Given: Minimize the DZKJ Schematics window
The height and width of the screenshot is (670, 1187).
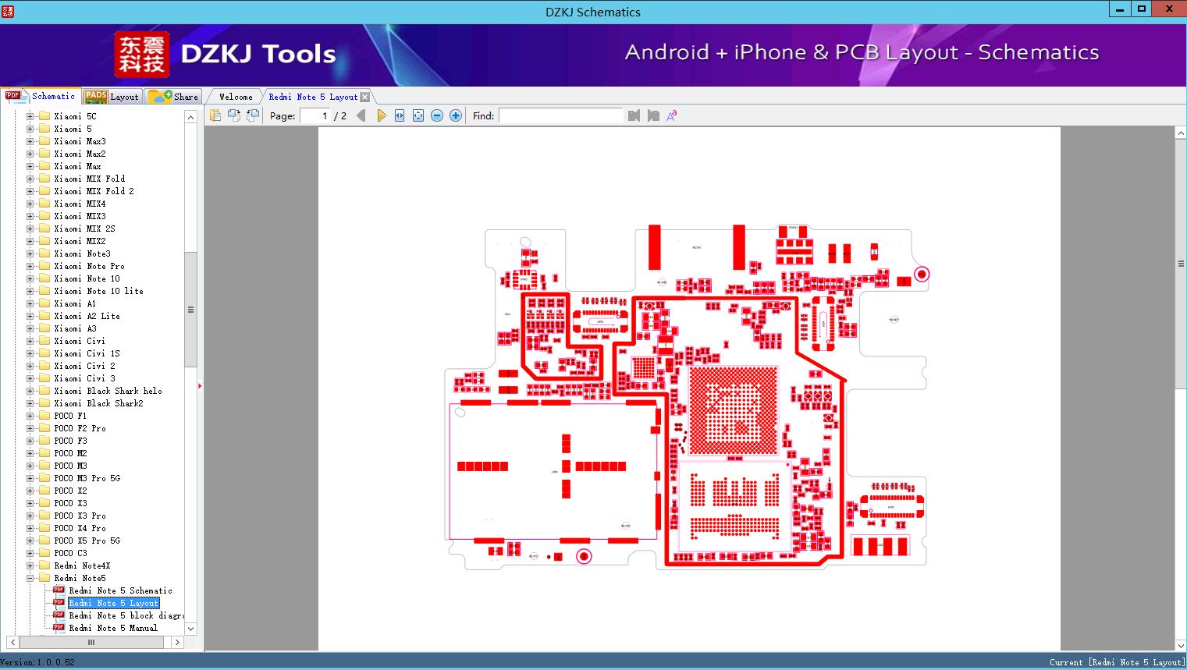Looking at the screenshot, I should (x=1119, y=9).
